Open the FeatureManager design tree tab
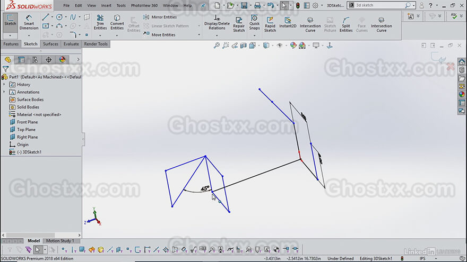The height and width of the screenshot is (262, 467). tap(8, 60)
